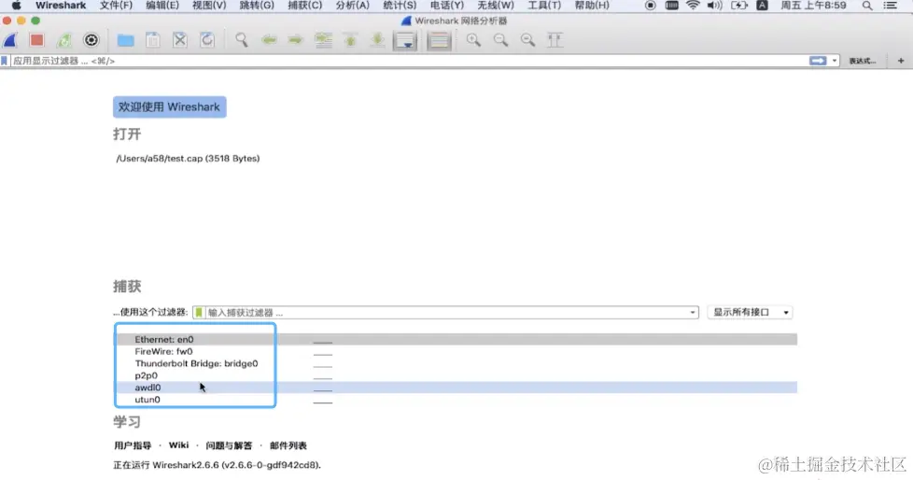Expand the capture filter dropdown arrow

tap(693, 313)
